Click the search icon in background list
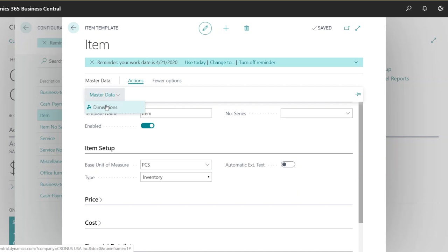The width and height of the screenshot is (448, 252). (44, 61)
